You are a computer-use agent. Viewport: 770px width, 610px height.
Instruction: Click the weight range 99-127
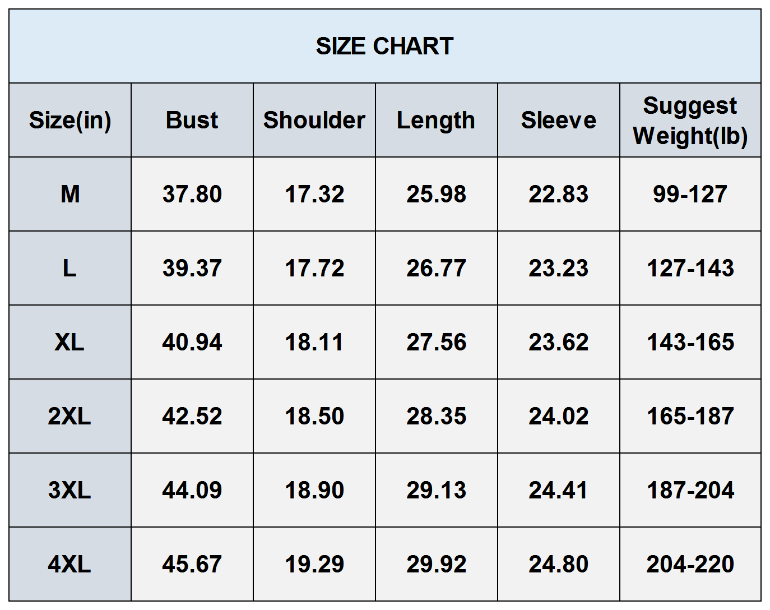(690, 194)
